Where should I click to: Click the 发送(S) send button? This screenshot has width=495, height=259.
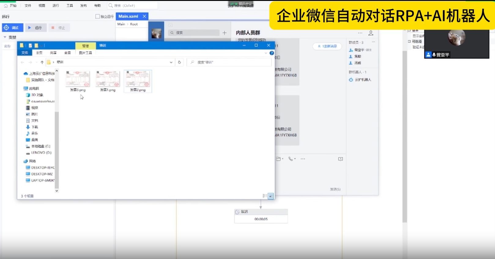click(x=335, y=189)
